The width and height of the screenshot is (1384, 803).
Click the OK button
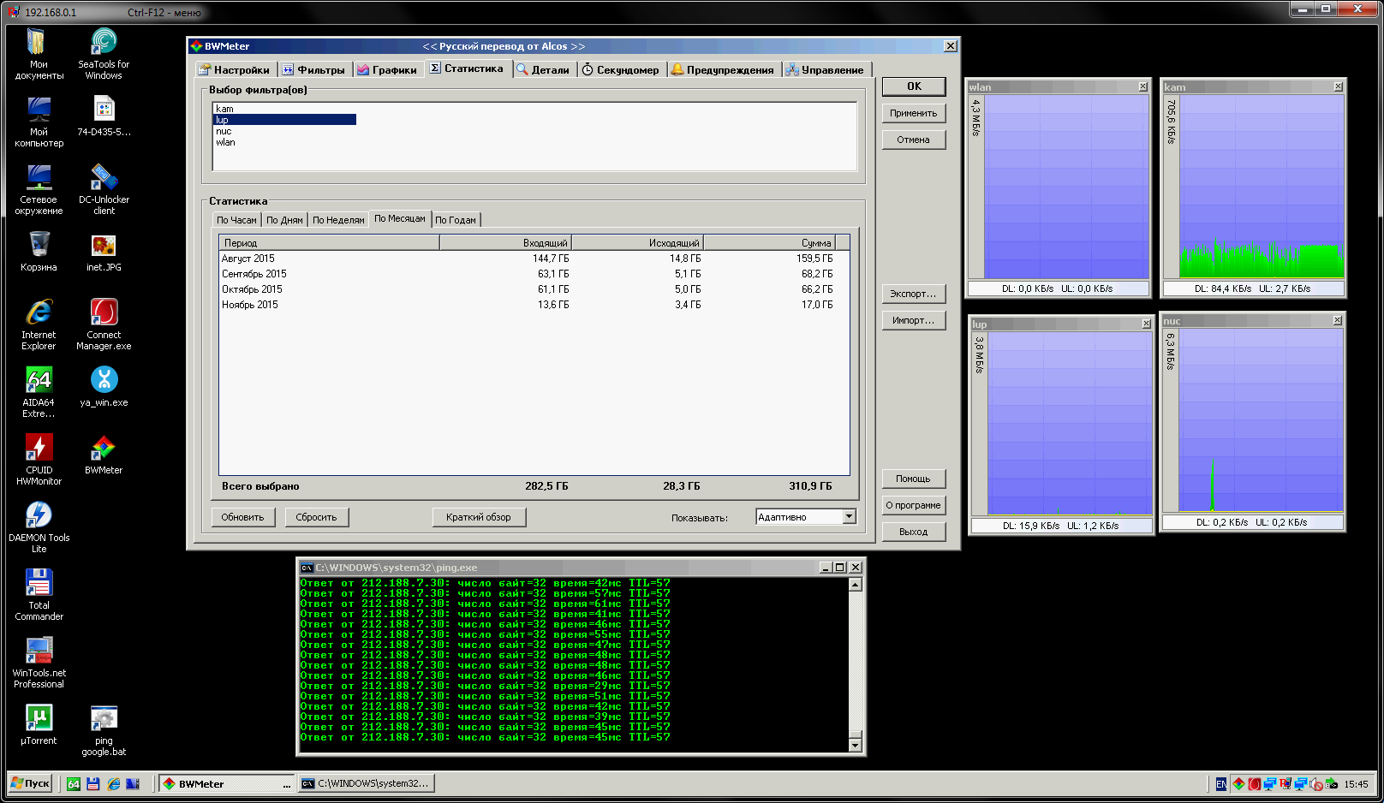pos(914,86)
